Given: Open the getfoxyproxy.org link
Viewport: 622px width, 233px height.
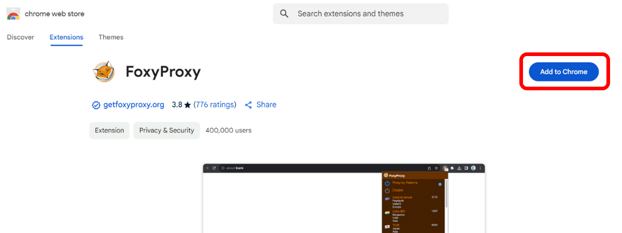Looking at the screenshot, I should (134, 105).
